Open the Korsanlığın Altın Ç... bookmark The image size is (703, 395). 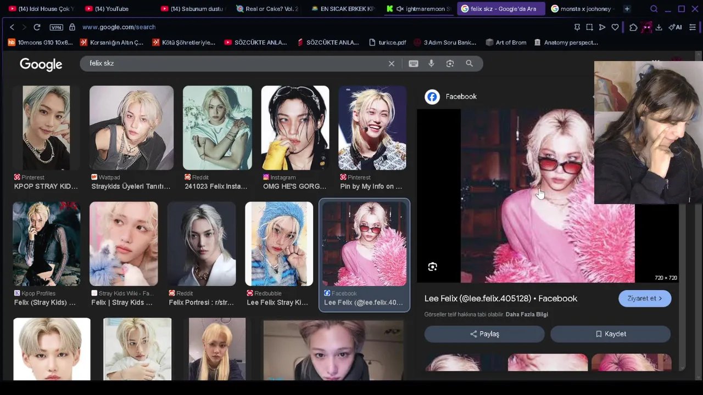click(111, 42)
